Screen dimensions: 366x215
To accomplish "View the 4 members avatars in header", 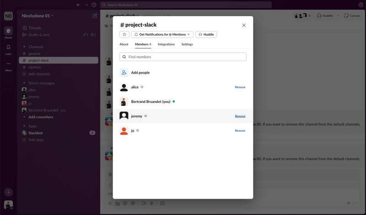I will tap(303, 16).
